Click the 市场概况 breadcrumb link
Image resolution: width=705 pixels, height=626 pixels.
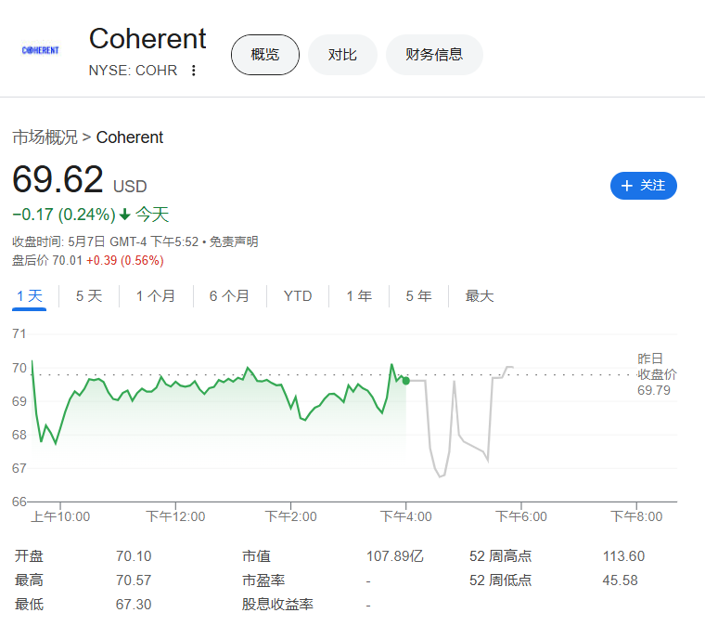(45, 137)
